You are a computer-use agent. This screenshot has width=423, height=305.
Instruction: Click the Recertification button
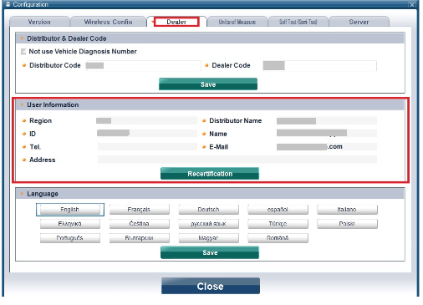[210, 174]
